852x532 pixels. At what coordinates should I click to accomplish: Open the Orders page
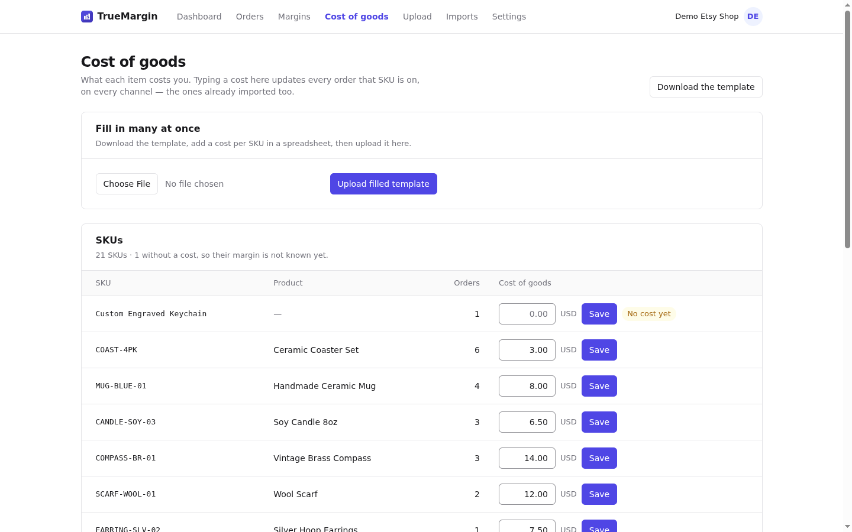coord(250,17)
